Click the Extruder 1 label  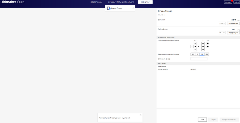coord(161,20)
